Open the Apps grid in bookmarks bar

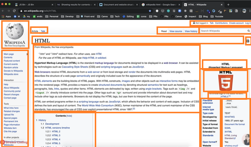tap(6, 16)
